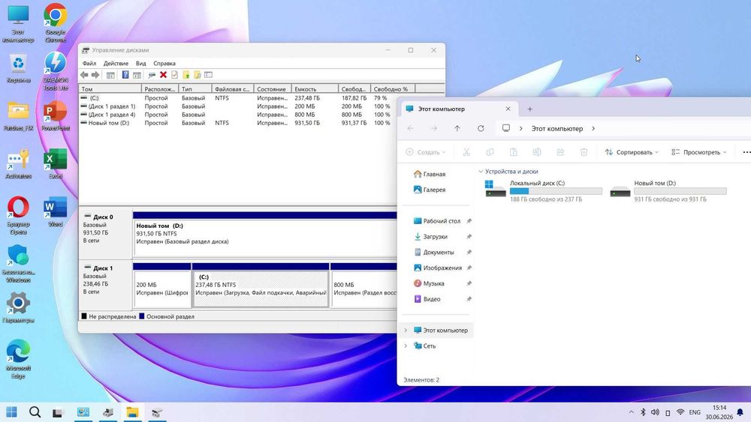Click the blue help question-mark toolbar icon
This screenshot has width=751, height=422.
coord(125,75)
